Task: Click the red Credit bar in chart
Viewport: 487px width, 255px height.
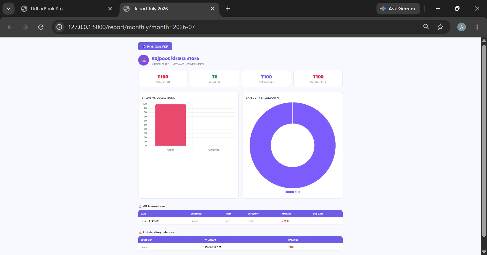Action: [x=170, y=125]
